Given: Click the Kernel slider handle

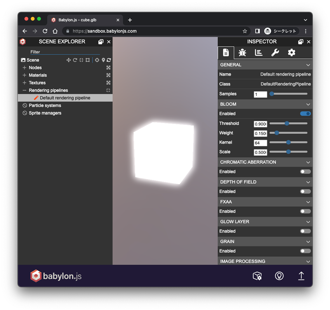Looking at the screenshot, I should coord(288,142).
